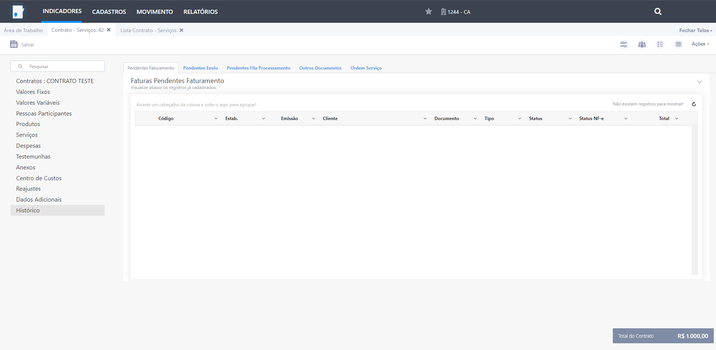The image size is (716, 350).
Task: Close the Contrato - Serviços: 42 tab
Action: coord(109,30)
